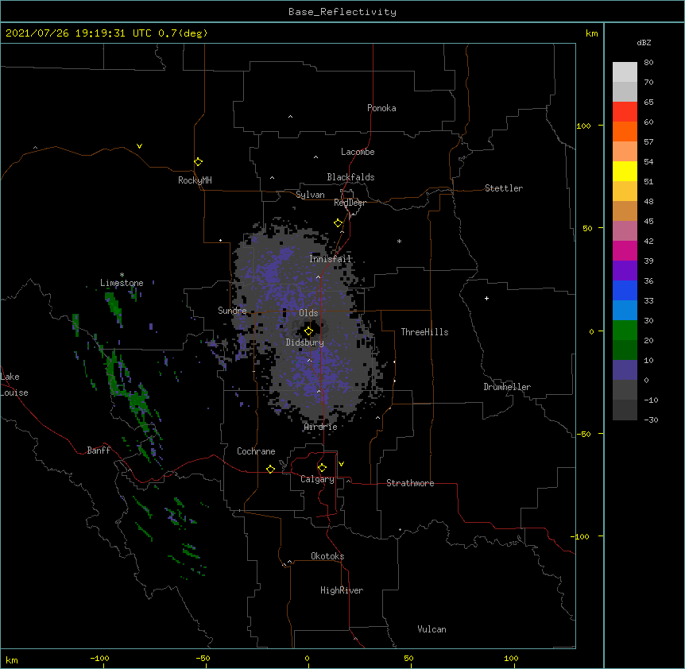Click the radar site diamond above Didsbury
Image resolution: width=685 pixels, height=669 pixels.
coord(308,331)
